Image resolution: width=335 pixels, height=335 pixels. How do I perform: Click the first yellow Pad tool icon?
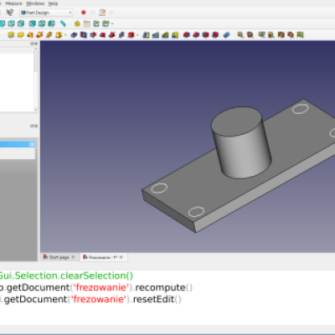(11, 35)
